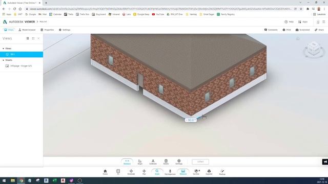Open a new browser tab
This screenshot has width=328, height=184.
[x=46, y=3]
